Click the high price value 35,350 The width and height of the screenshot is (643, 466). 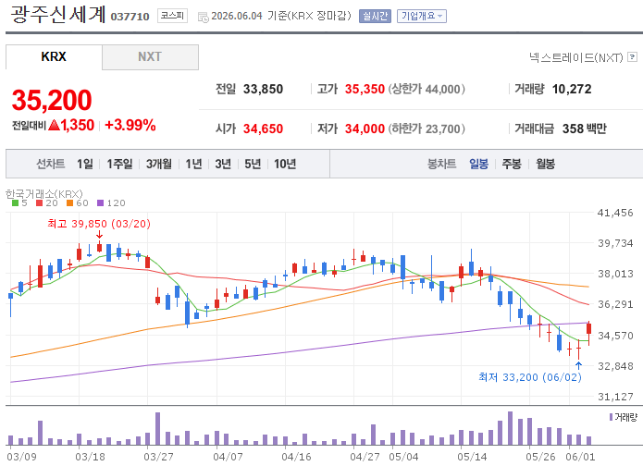[365, 89]
